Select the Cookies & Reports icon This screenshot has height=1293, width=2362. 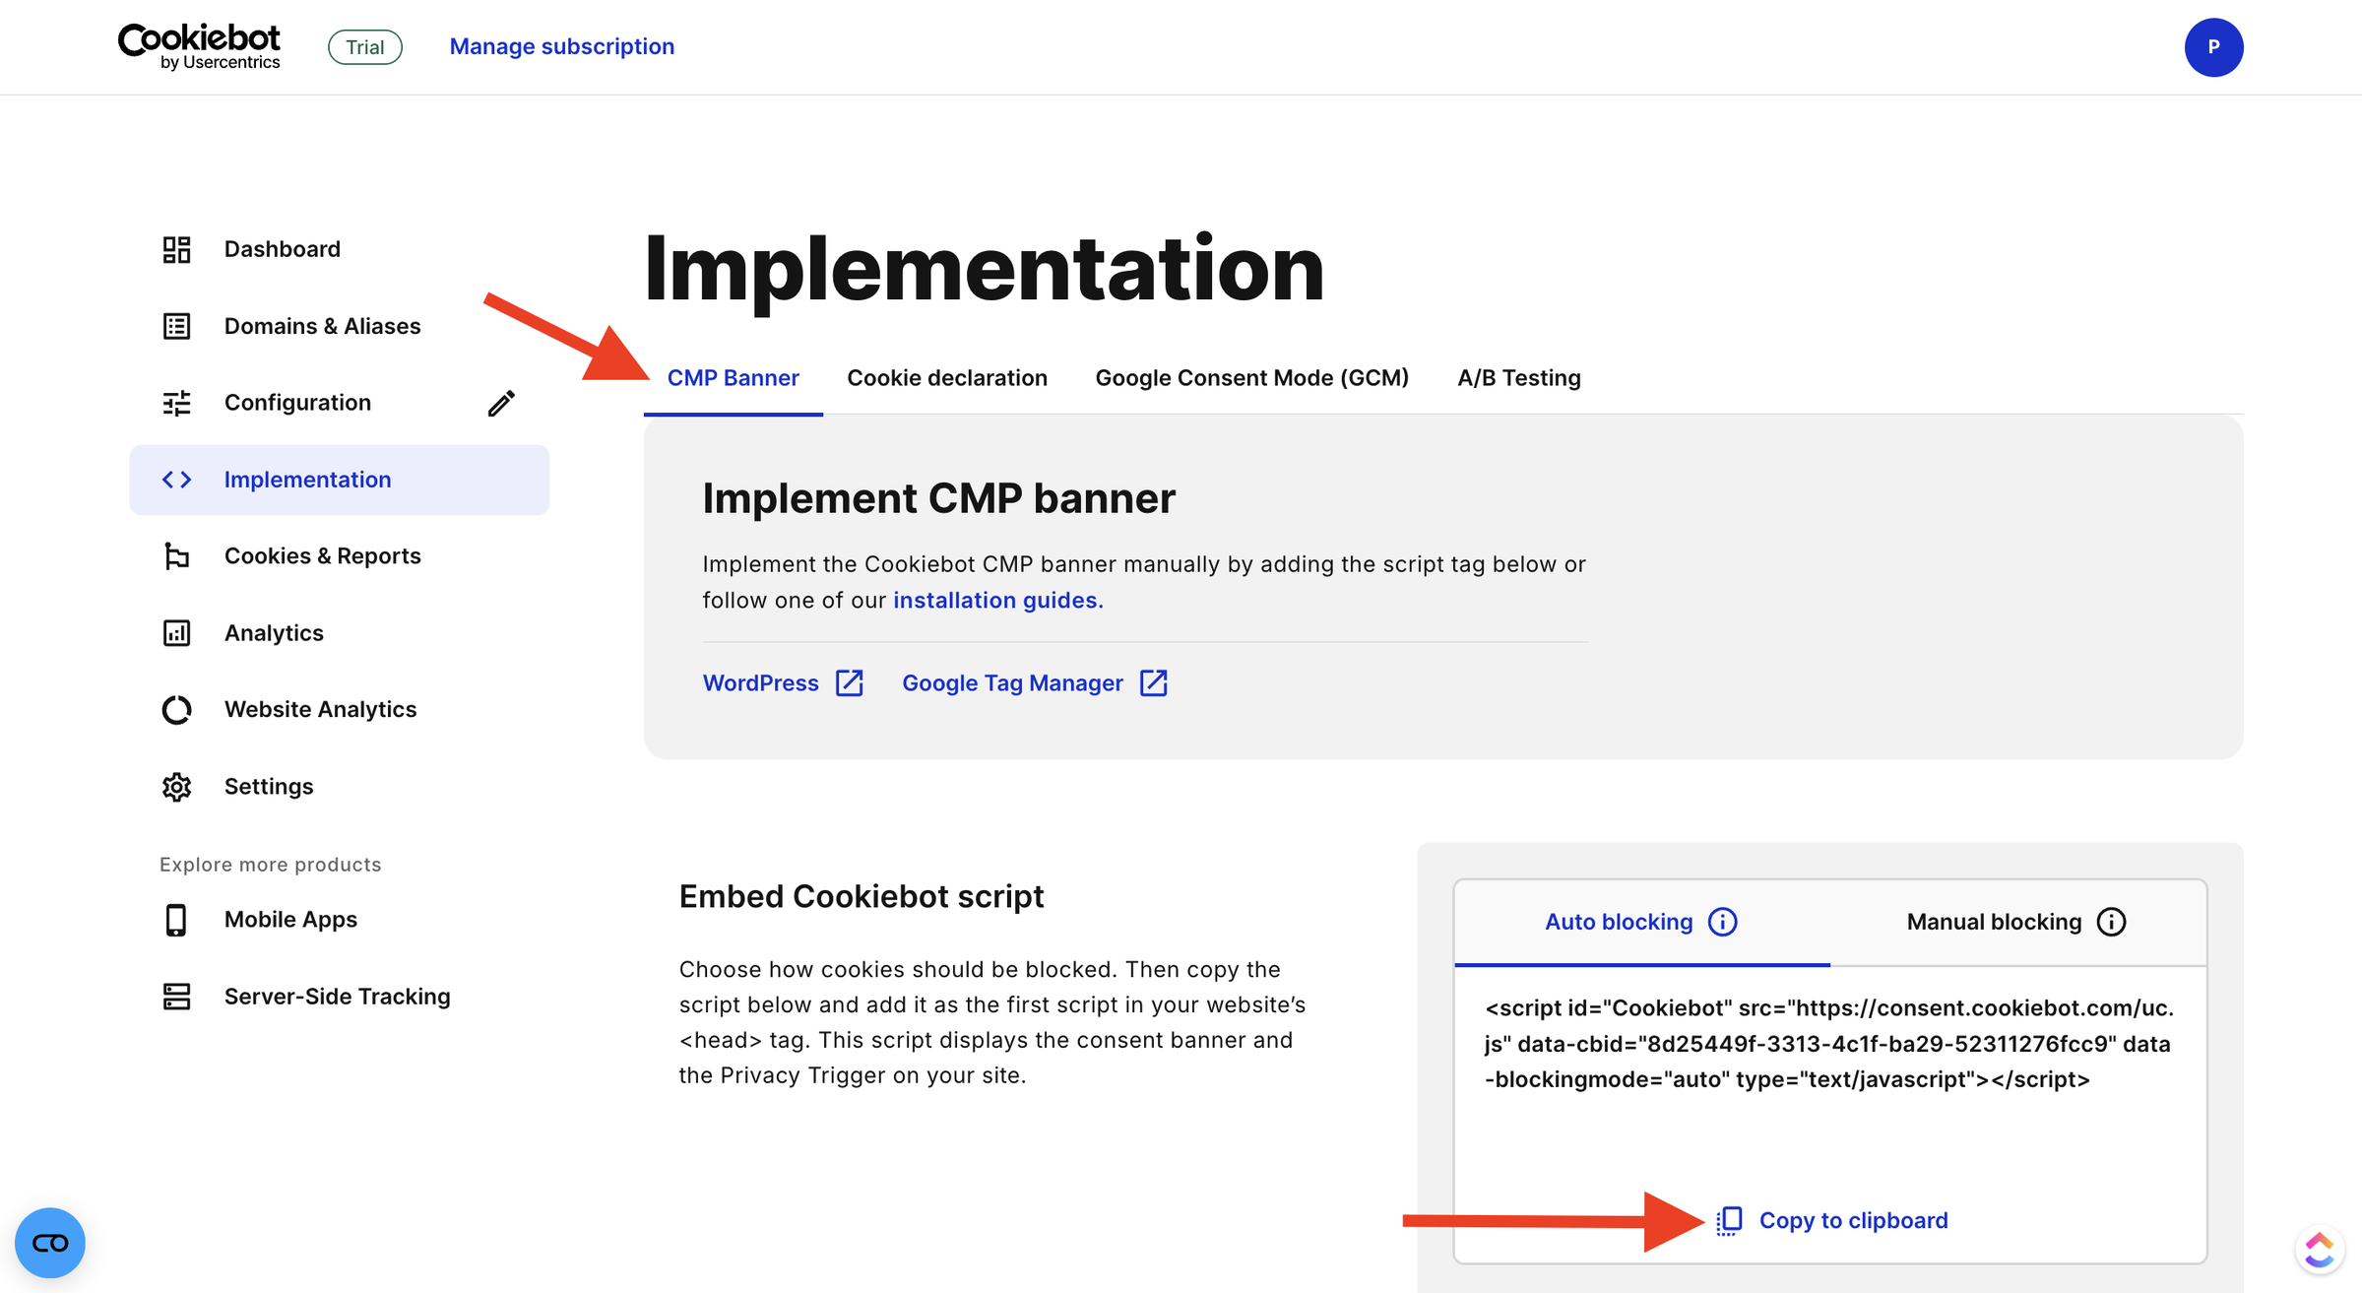176,556
